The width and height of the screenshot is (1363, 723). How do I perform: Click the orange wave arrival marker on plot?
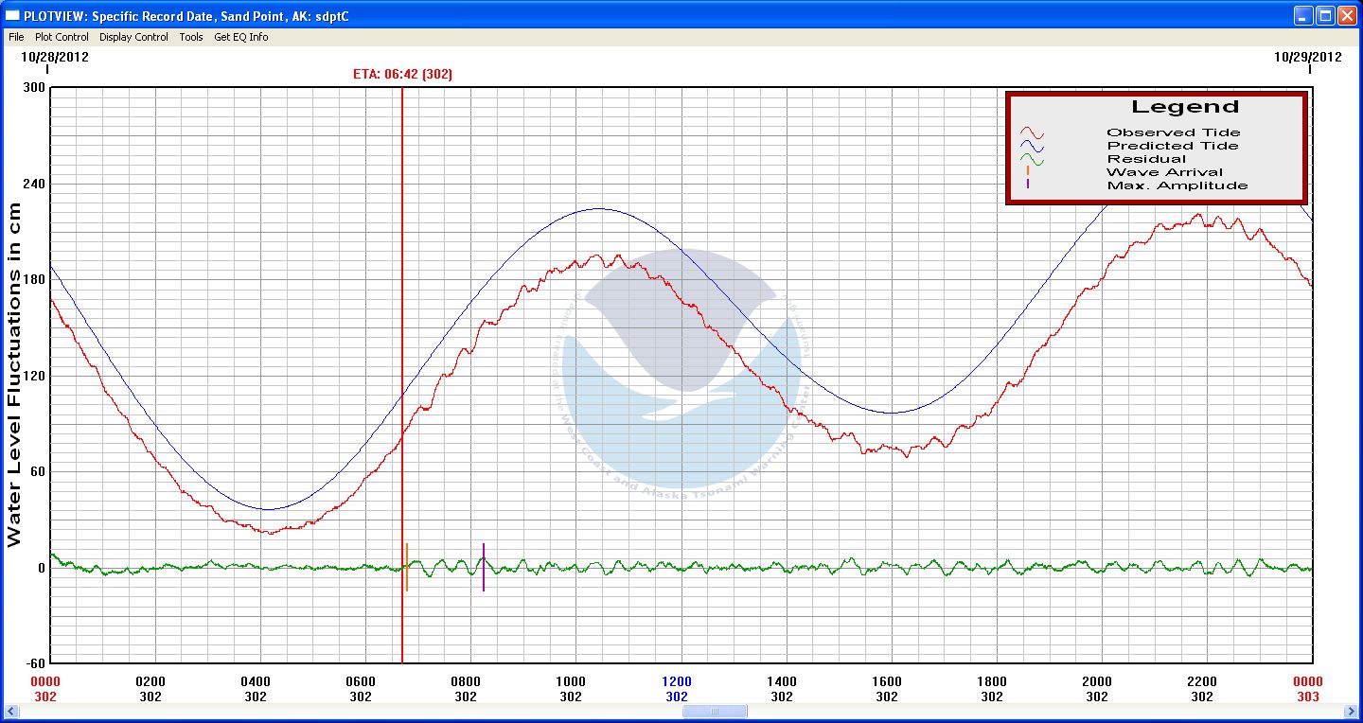click(407, 568)
